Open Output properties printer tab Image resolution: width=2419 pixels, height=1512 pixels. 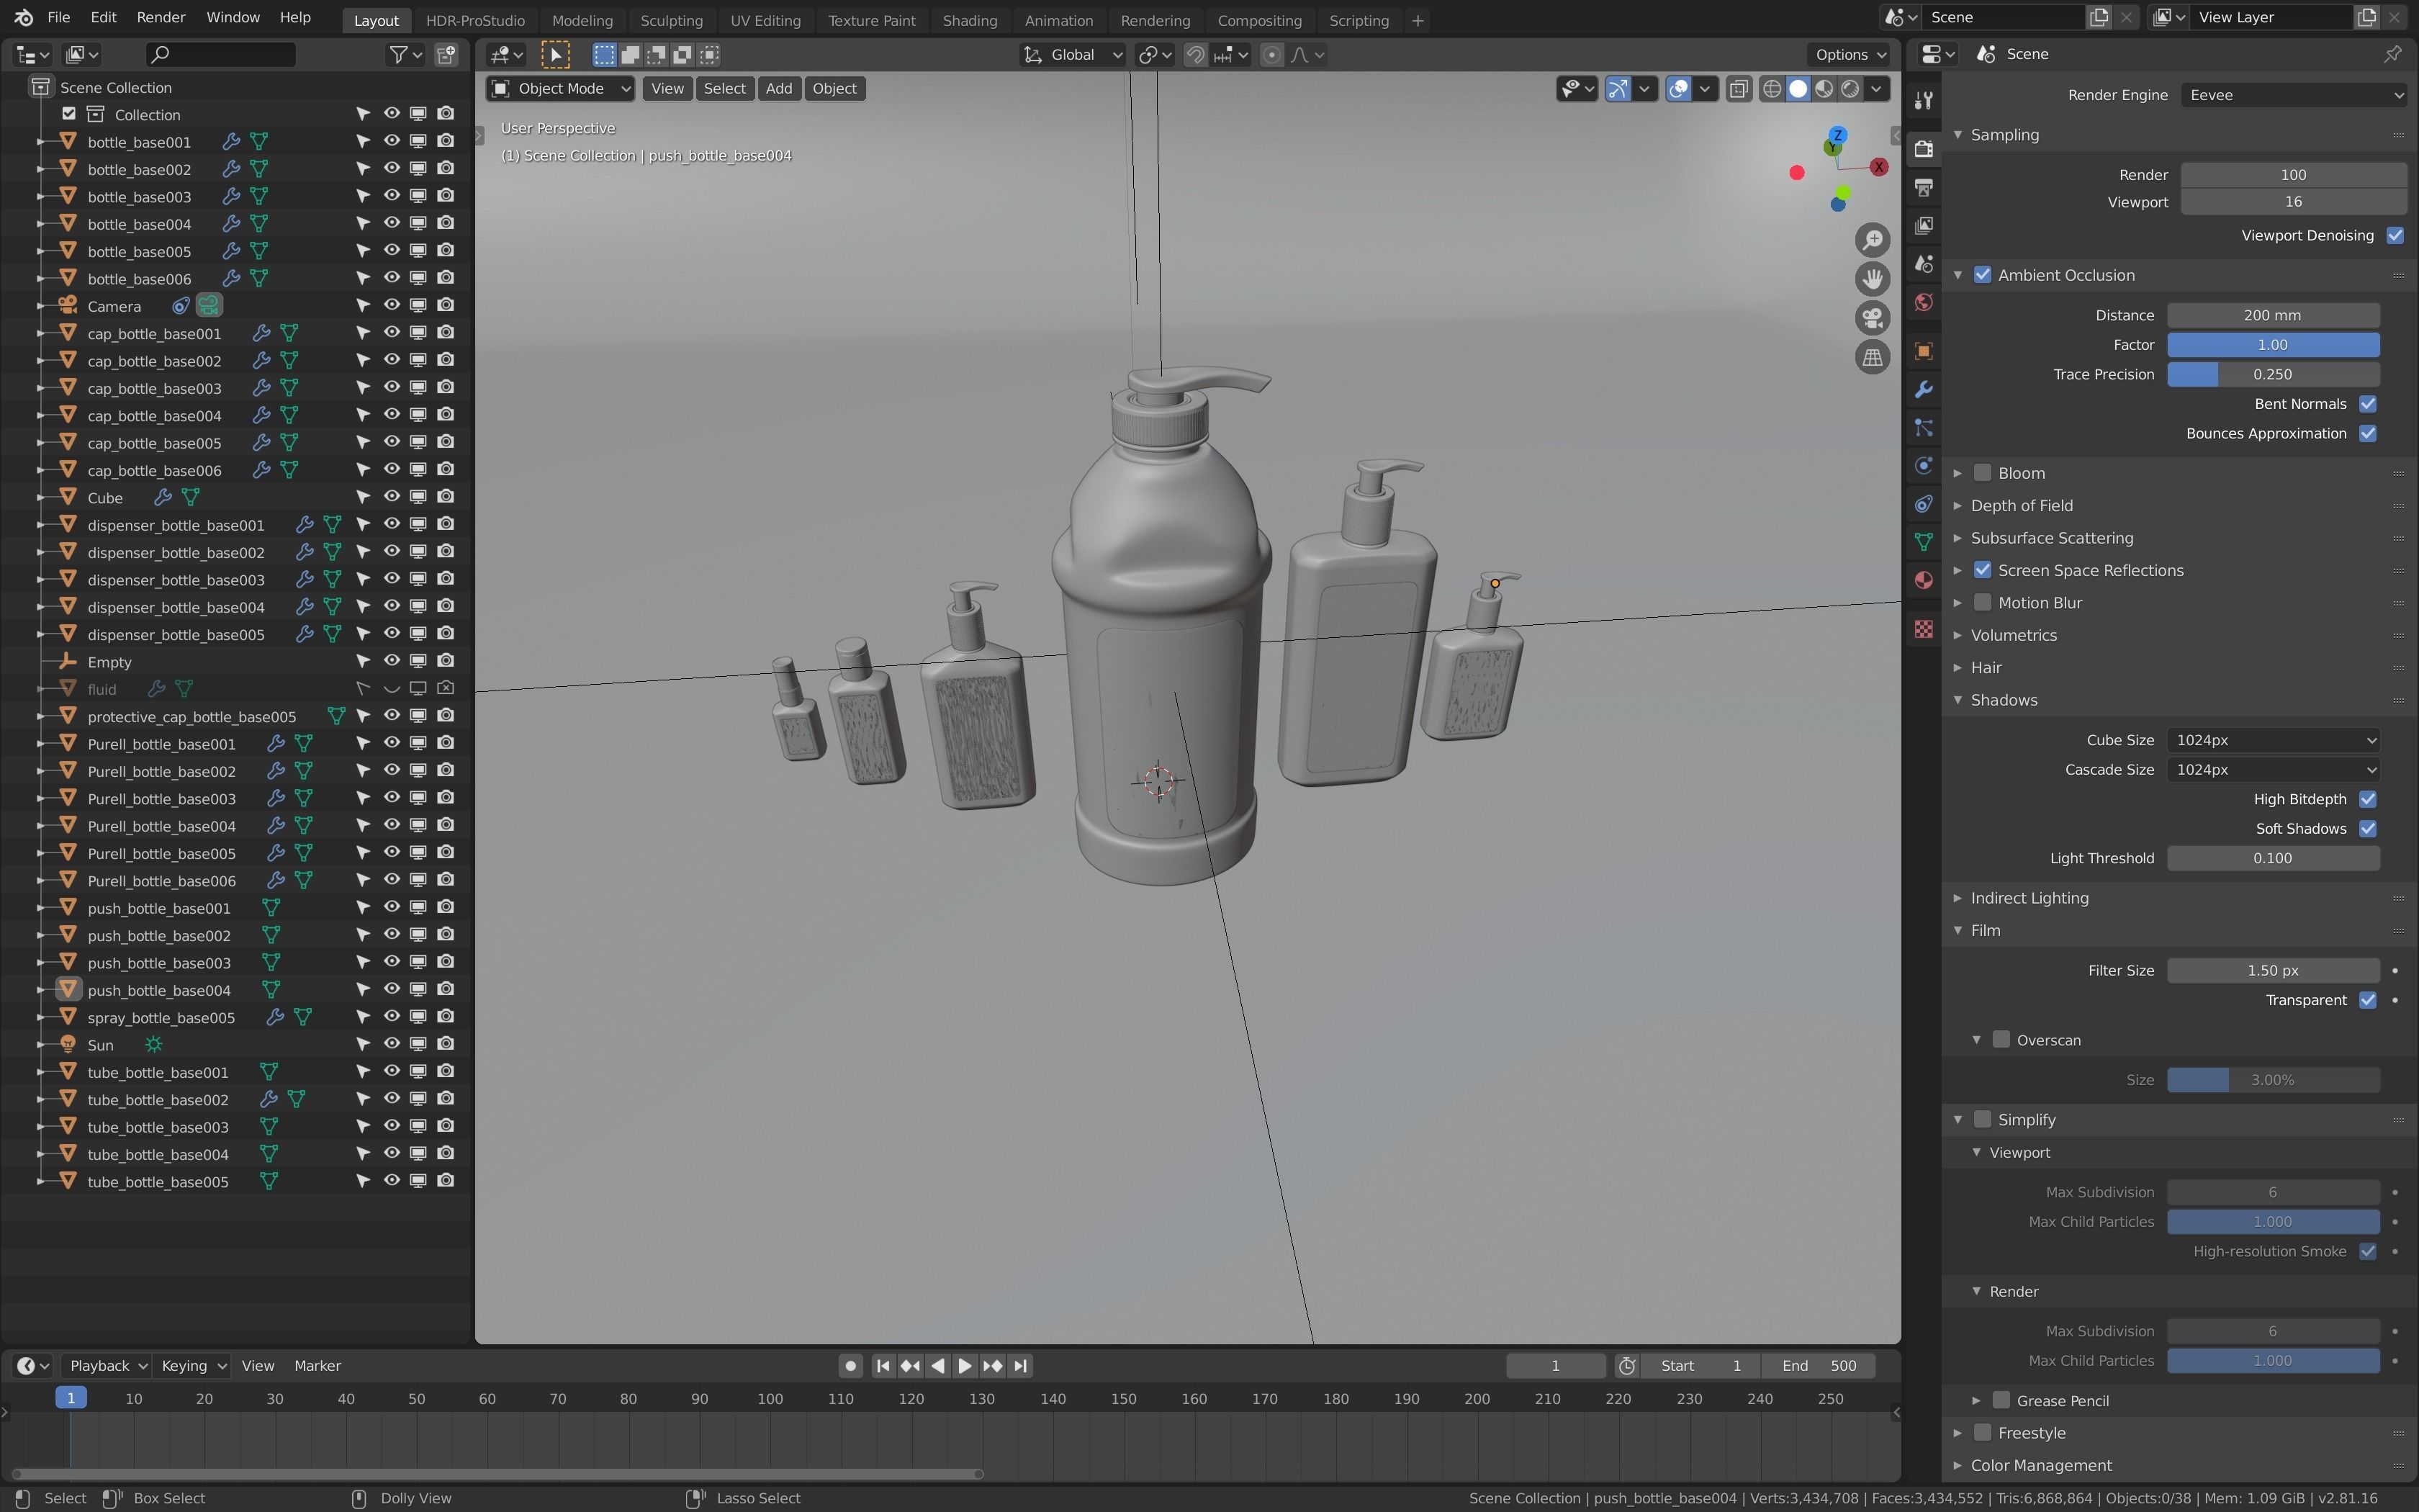[1923, 187]
